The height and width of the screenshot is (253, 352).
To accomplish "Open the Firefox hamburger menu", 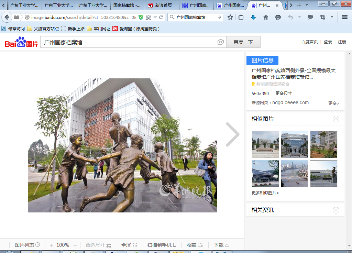I will [x=344, y=17].
